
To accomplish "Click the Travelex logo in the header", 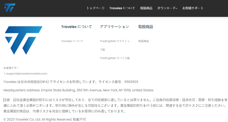I will (10, 8).
